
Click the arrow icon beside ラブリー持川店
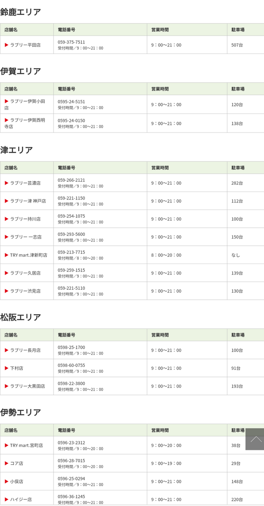coord(7,219)
